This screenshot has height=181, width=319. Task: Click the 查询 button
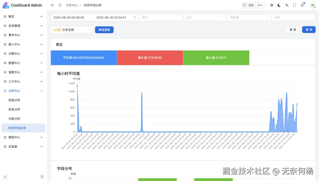point(308,29)
